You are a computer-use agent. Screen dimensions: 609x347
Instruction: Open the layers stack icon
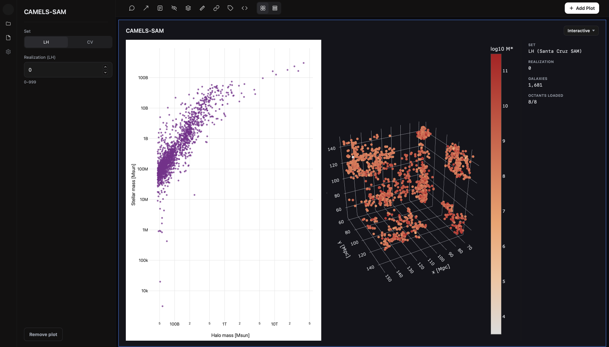tap(188, 8)
